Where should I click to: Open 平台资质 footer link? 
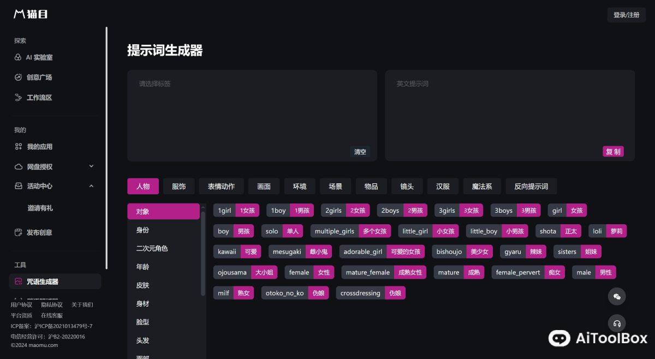pyautogui.click(x=21, y=315)
